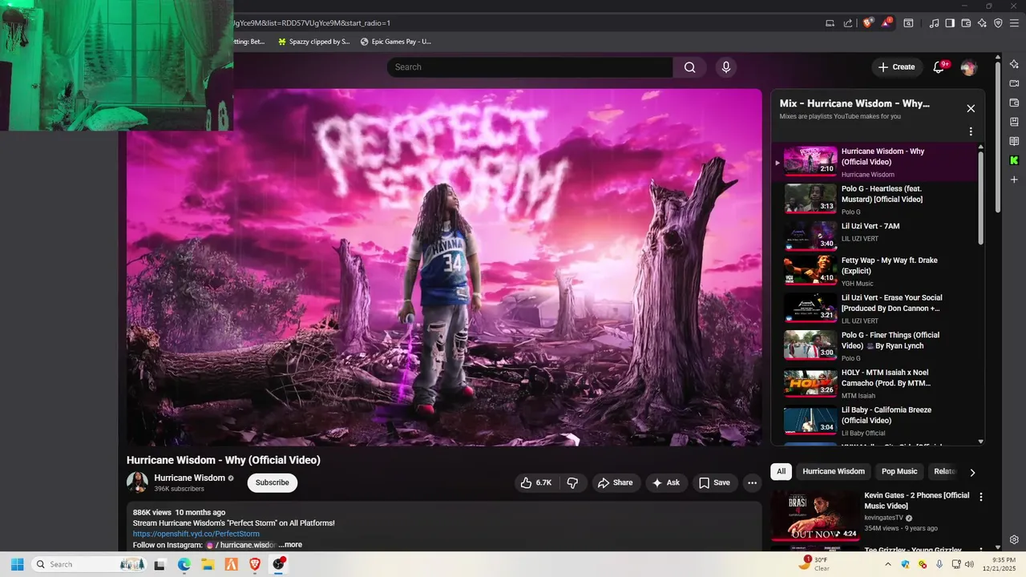
Task: Click the Share button
Action: (616, 482)
